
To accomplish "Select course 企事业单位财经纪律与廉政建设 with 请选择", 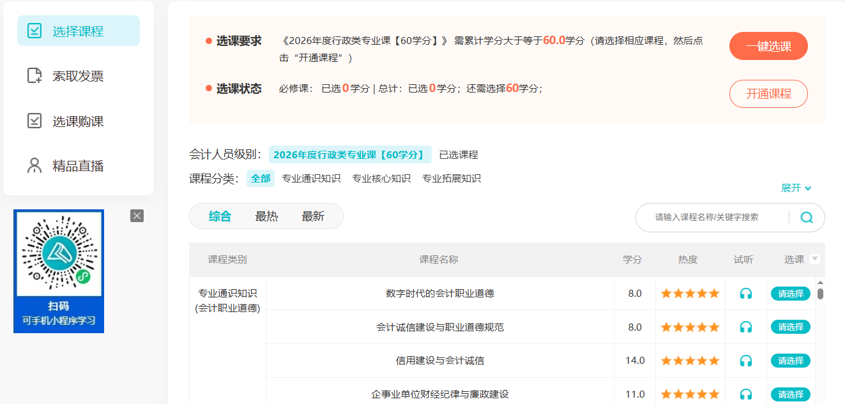I will pyautogui.click(x=790, y=394).
